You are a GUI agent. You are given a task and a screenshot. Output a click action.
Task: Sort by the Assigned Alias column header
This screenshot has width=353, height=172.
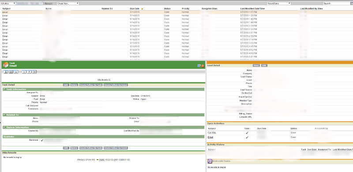[x=209, y=8]
